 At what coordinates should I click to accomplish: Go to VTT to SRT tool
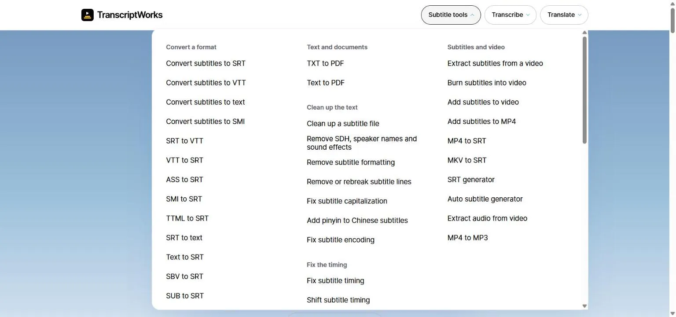pos(185,160)
